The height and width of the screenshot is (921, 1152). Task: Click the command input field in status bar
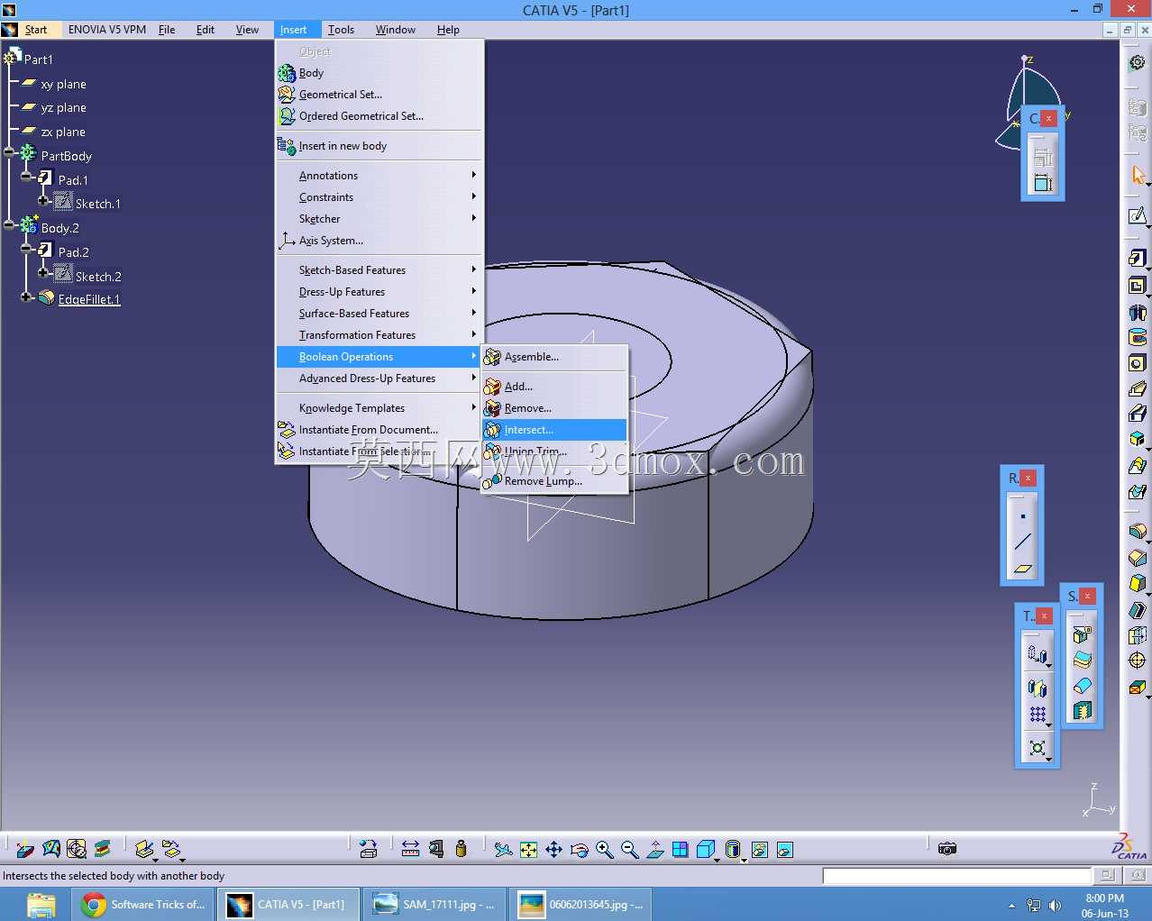[956, 875]
